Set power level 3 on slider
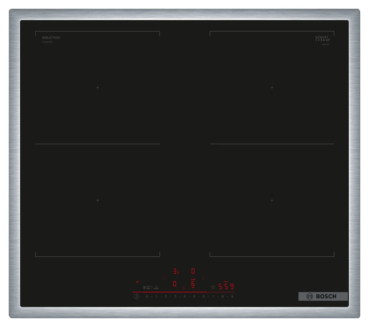This screenshot has height=327, width=369. pos(175,296)
